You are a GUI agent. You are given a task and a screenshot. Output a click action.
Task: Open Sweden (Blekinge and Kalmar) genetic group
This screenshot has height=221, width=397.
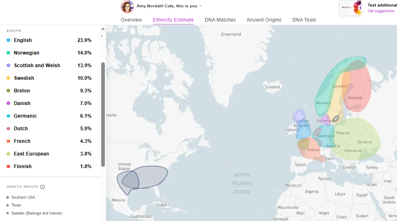tap(37, 213)
